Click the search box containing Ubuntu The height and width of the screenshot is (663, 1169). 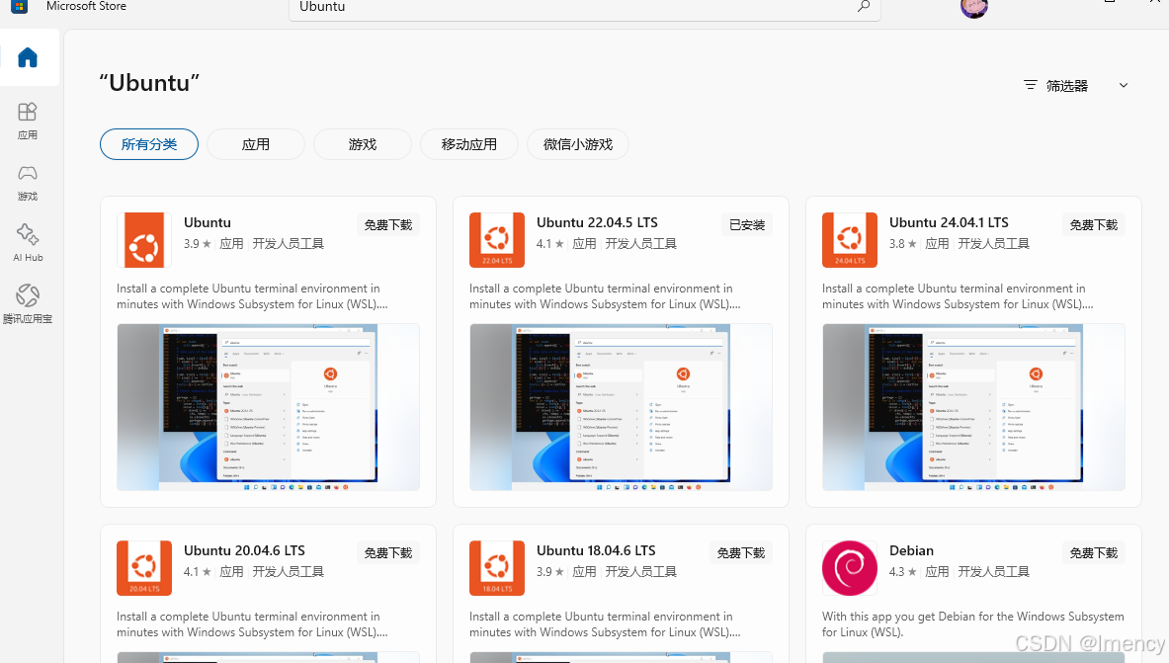pyautogui.click(x=585, y=8)
